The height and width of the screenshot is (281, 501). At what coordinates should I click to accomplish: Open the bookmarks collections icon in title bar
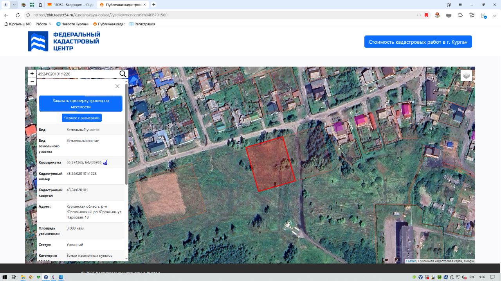point(449,5)
